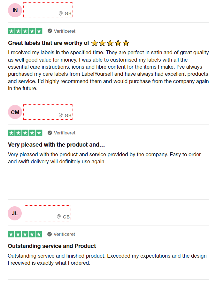This screenshot has height=282, width=216.
Task: Click verified checkmark icon on second review
Action: click(50, 133)
